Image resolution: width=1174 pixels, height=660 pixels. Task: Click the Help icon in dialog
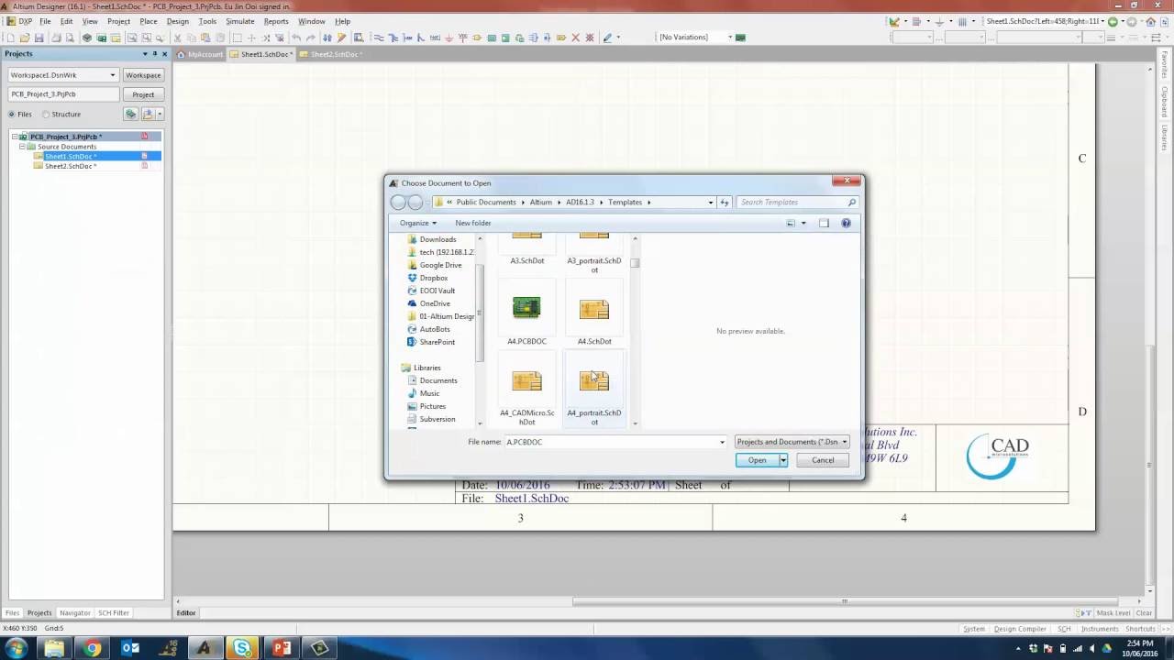(x=846, y=223)
